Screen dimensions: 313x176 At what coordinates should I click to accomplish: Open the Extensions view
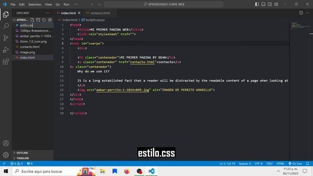tap(6, 62)
